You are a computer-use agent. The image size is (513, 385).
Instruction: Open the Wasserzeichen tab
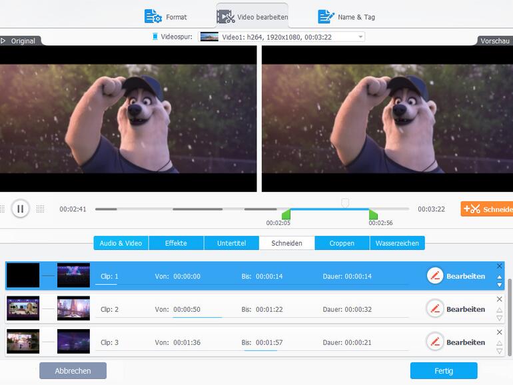click(397, 243)
